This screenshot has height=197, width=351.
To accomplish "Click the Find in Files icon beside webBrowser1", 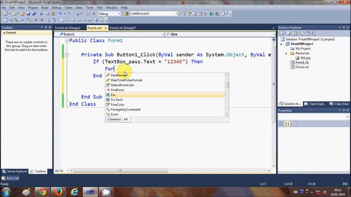I will [126, 14].
